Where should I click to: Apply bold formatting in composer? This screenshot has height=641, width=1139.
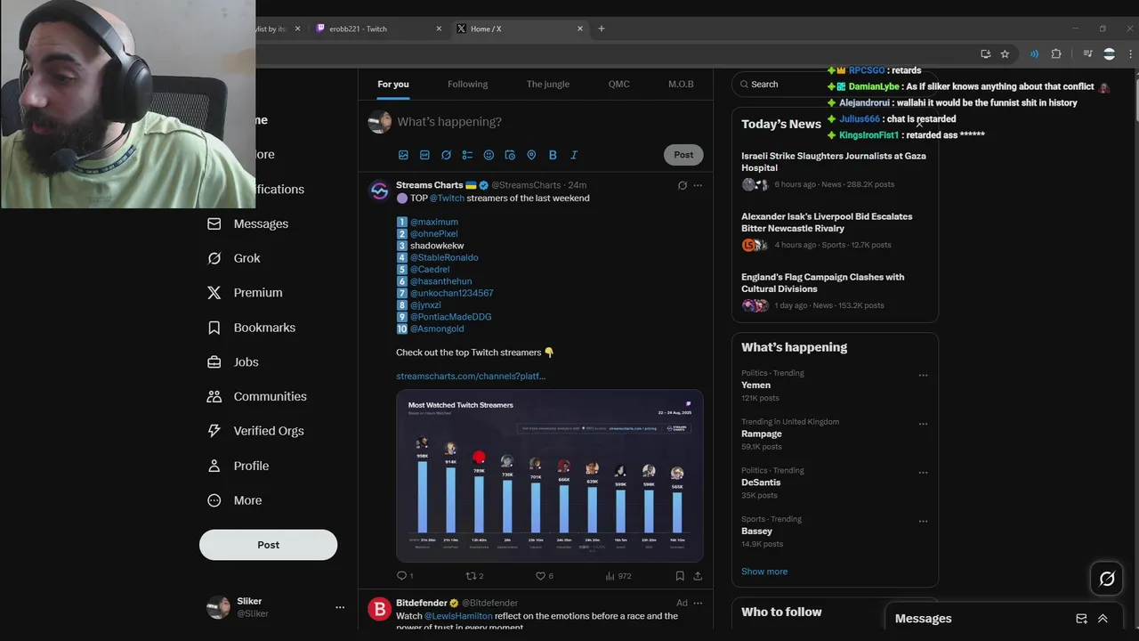[553, 155]
